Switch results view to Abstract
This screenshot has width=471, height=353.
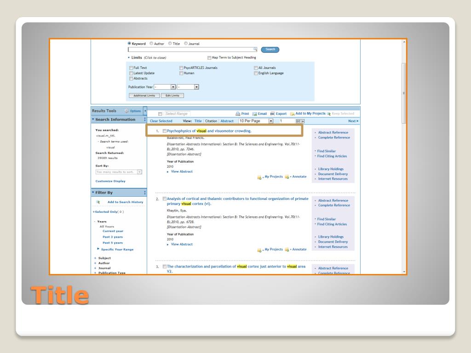pyautogui.click(x=227, y=121)
